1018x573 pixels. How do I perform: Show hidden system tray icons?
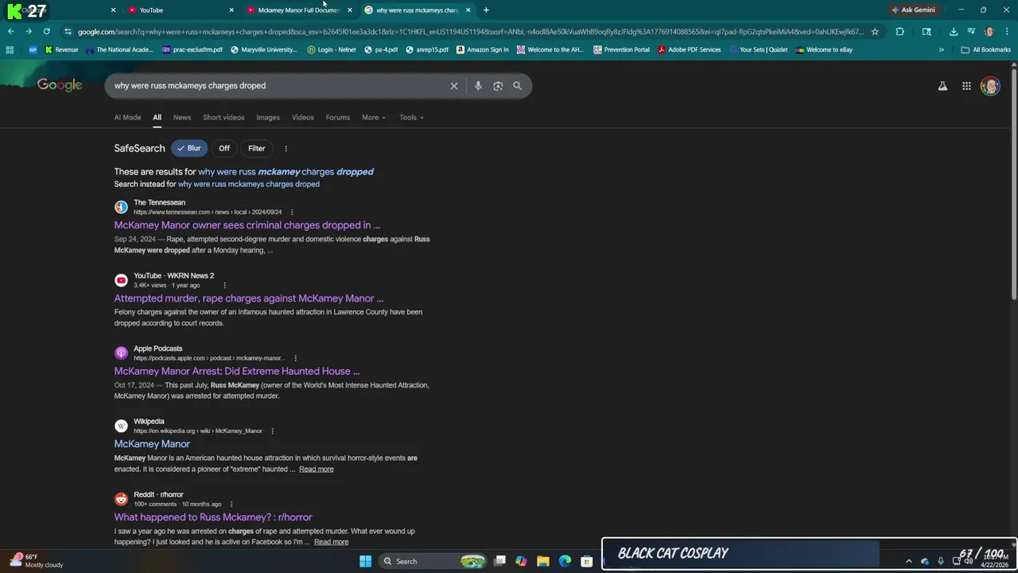tap(908, 562)
